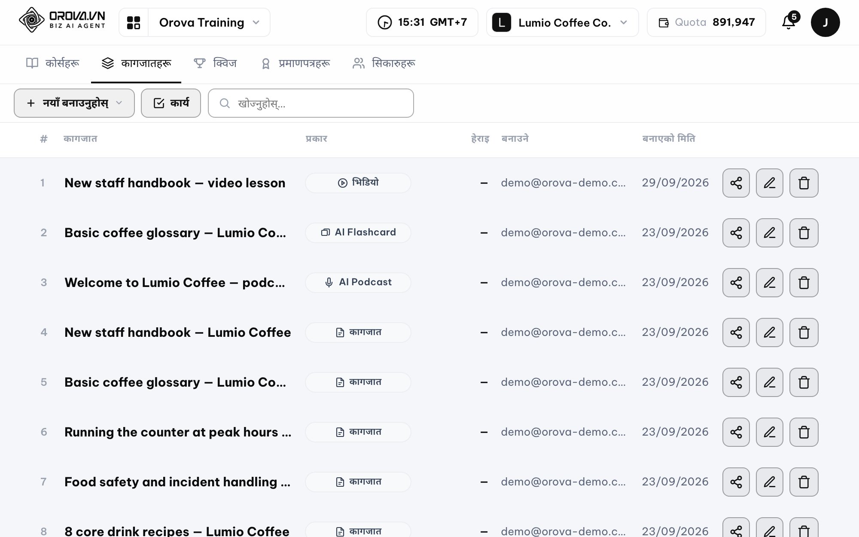Open New staff handbook — video lesson
Screen dimensions: 859x537
point(175,183)
